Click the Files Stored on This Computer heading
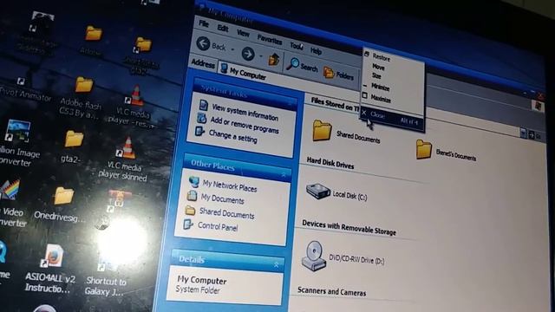555x312 pixels. pyautogui.click(x=335, y=104)
